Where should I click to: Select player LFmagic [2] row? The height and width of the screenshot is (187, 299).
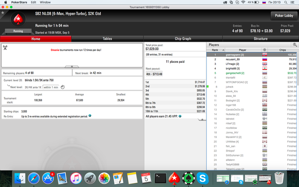(x=252, y=64)
